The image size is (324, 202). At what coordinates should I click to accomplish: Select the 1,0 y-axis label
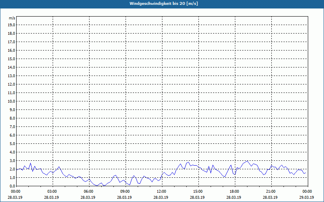[x=13, y=178]
